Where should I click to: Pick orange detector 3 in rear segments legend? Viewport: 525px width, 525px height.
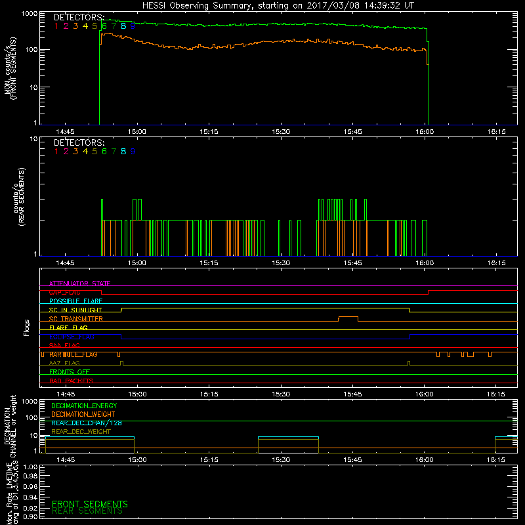(x=75, y=152)
